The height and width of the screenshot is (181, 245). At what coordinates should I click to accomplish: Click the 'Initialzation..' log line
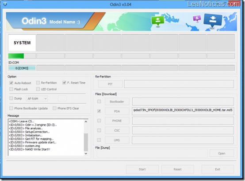[26, 135]
